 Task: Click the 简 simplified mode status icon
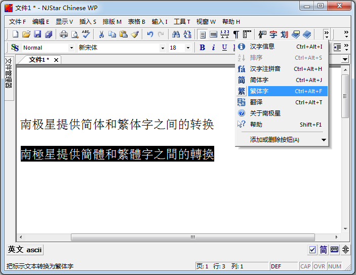point(323,250)
